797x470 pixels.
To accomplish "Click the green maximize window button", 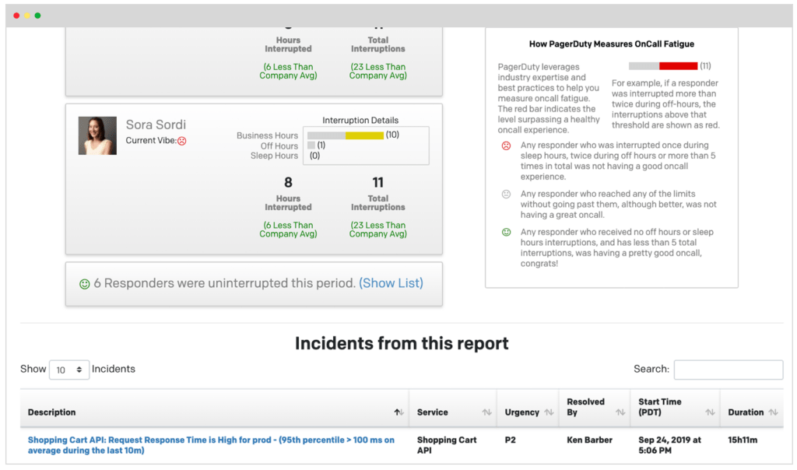I will 37,16.
